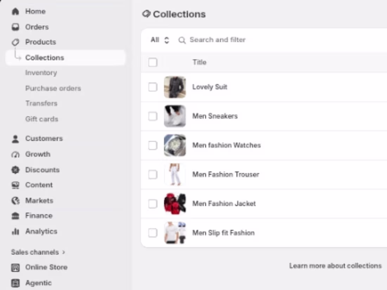387x290 pixels.
Task: Click the Men fashion Watches title
Action: click(x=227, y=145)
